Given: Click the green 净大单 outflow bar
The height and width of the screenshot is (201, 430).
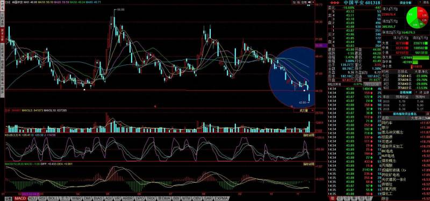Looking at the screenshot, I should [x=421, y=58].
